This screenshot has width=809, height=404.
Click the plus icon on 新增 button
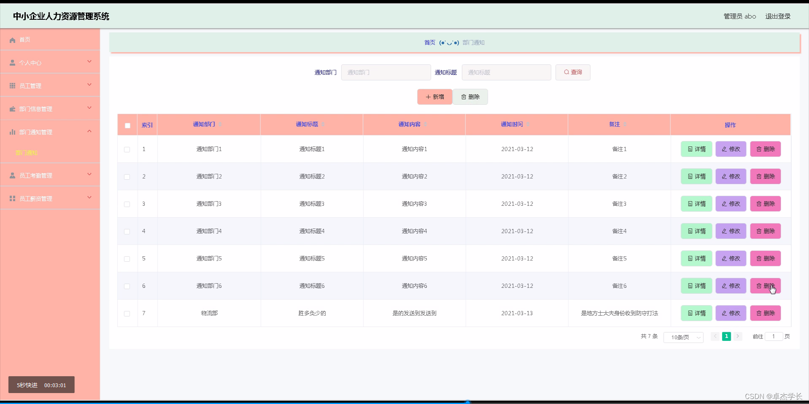[x=427, y=97]
